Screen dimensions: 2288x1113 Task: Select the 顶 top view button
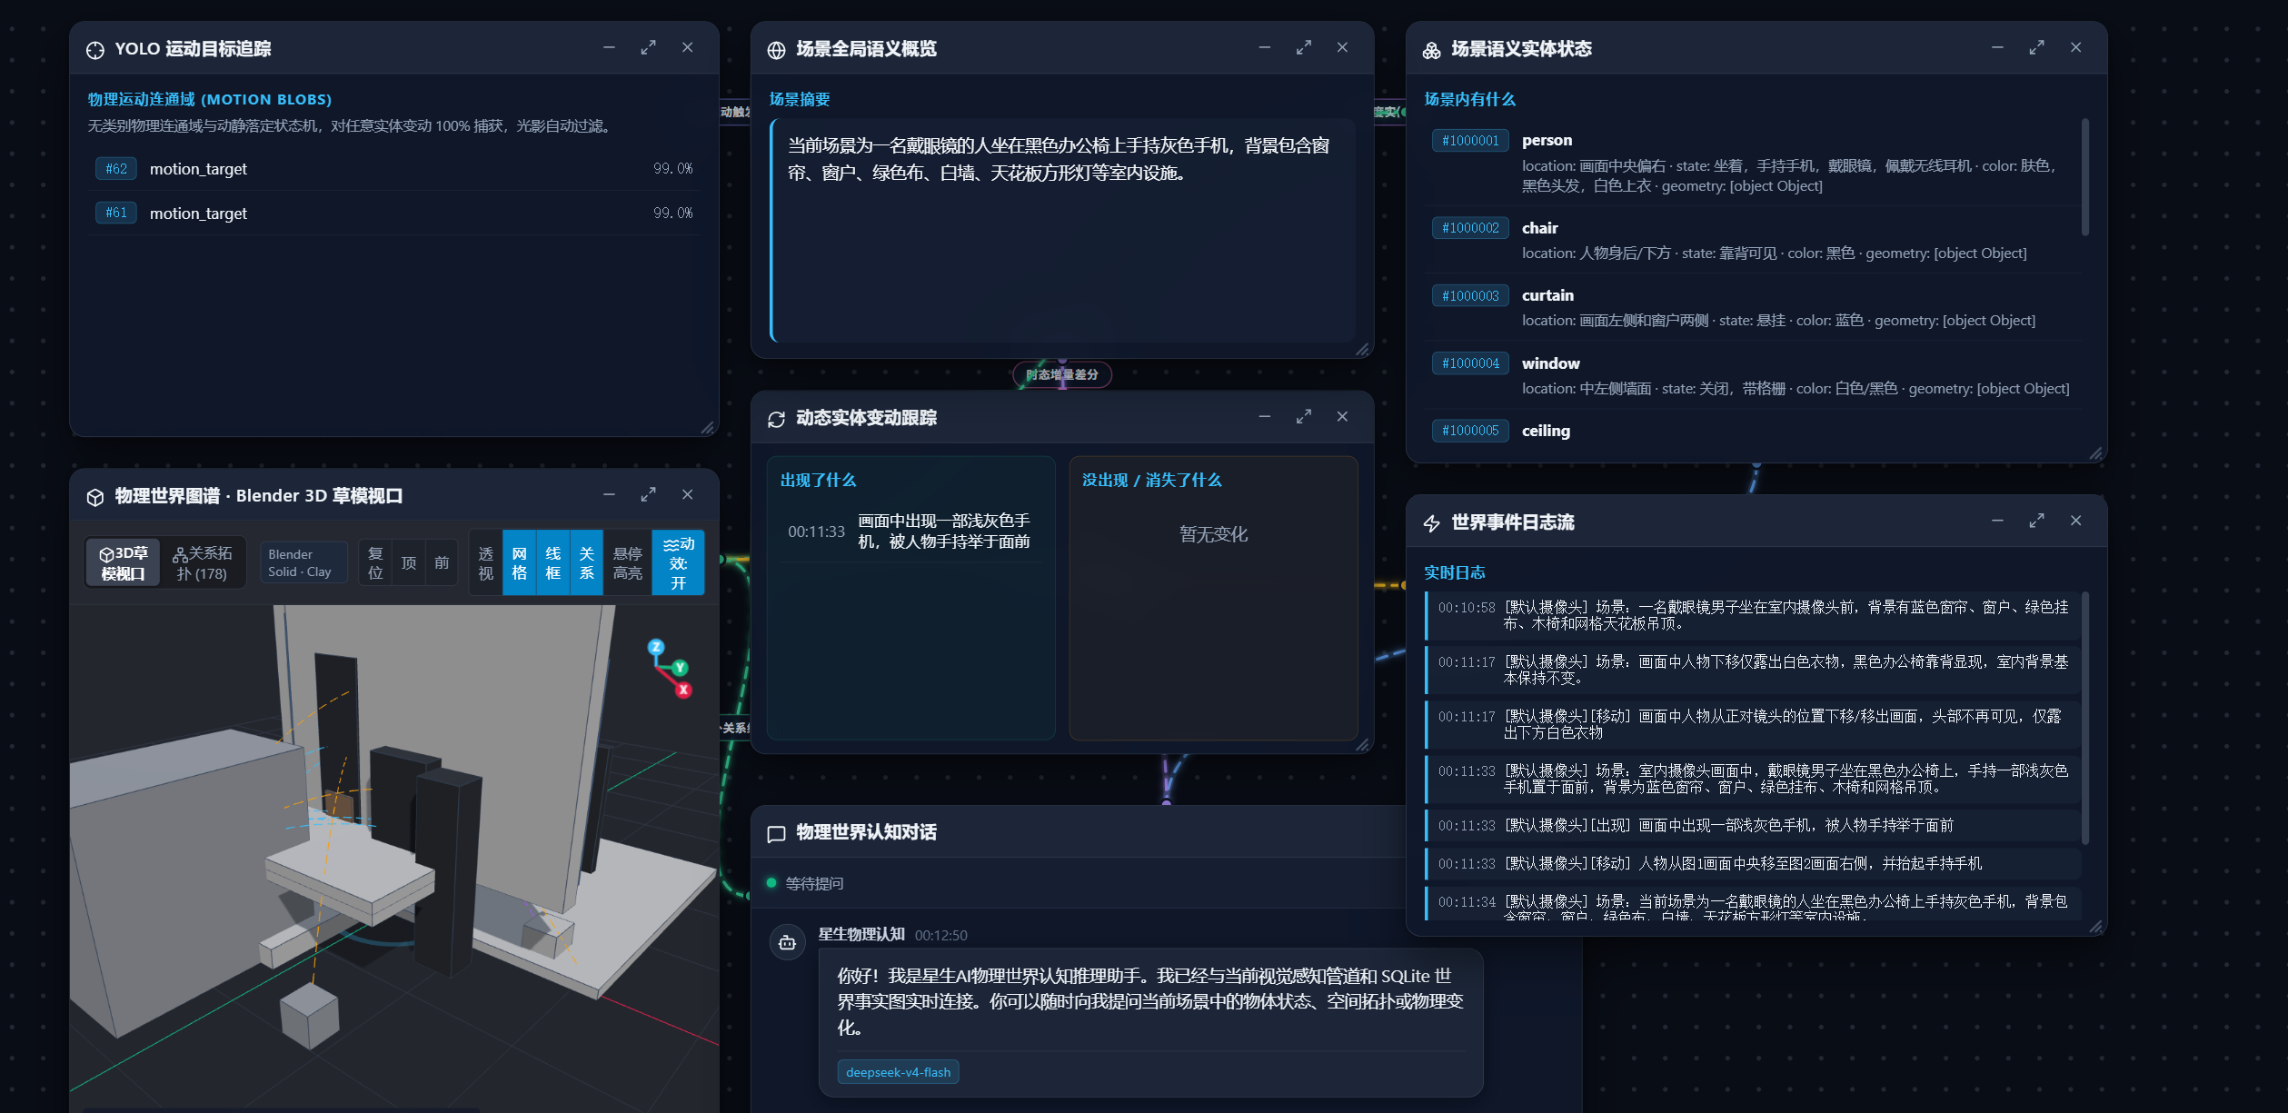click(409, 563)
